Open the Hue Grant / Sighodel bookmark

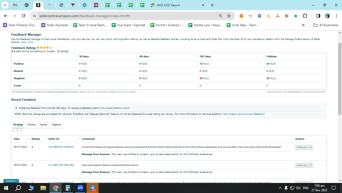pyautogui.click(x=129, y=25)
